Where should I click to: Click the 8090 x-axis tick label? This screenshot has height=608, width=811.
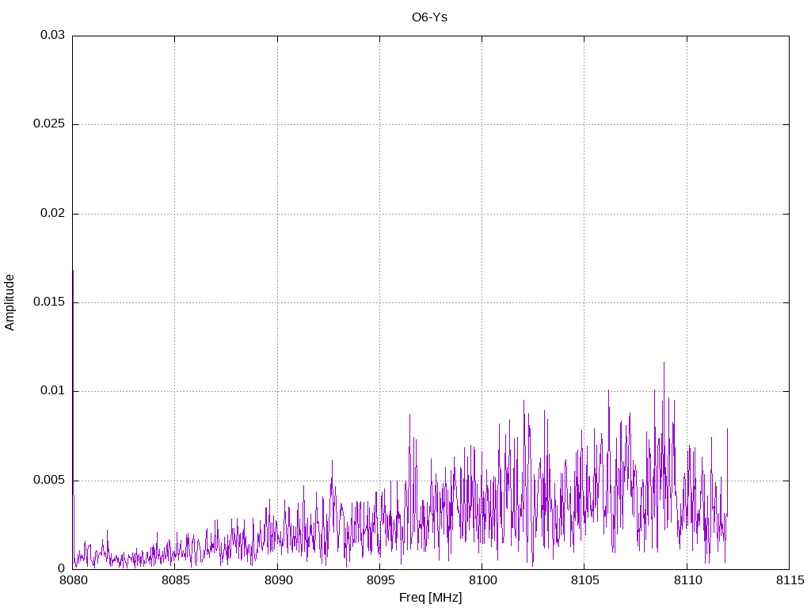click(x=277, y=581)
